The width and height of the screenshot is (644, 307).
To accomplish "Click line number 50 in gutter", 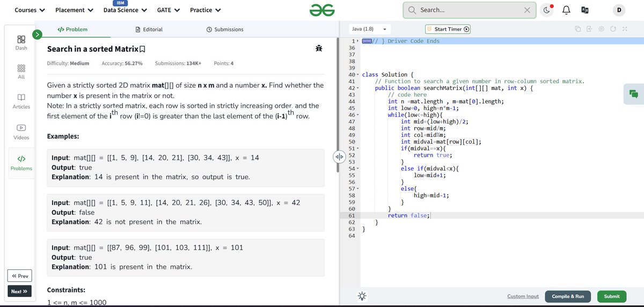I will pos(352,142).
